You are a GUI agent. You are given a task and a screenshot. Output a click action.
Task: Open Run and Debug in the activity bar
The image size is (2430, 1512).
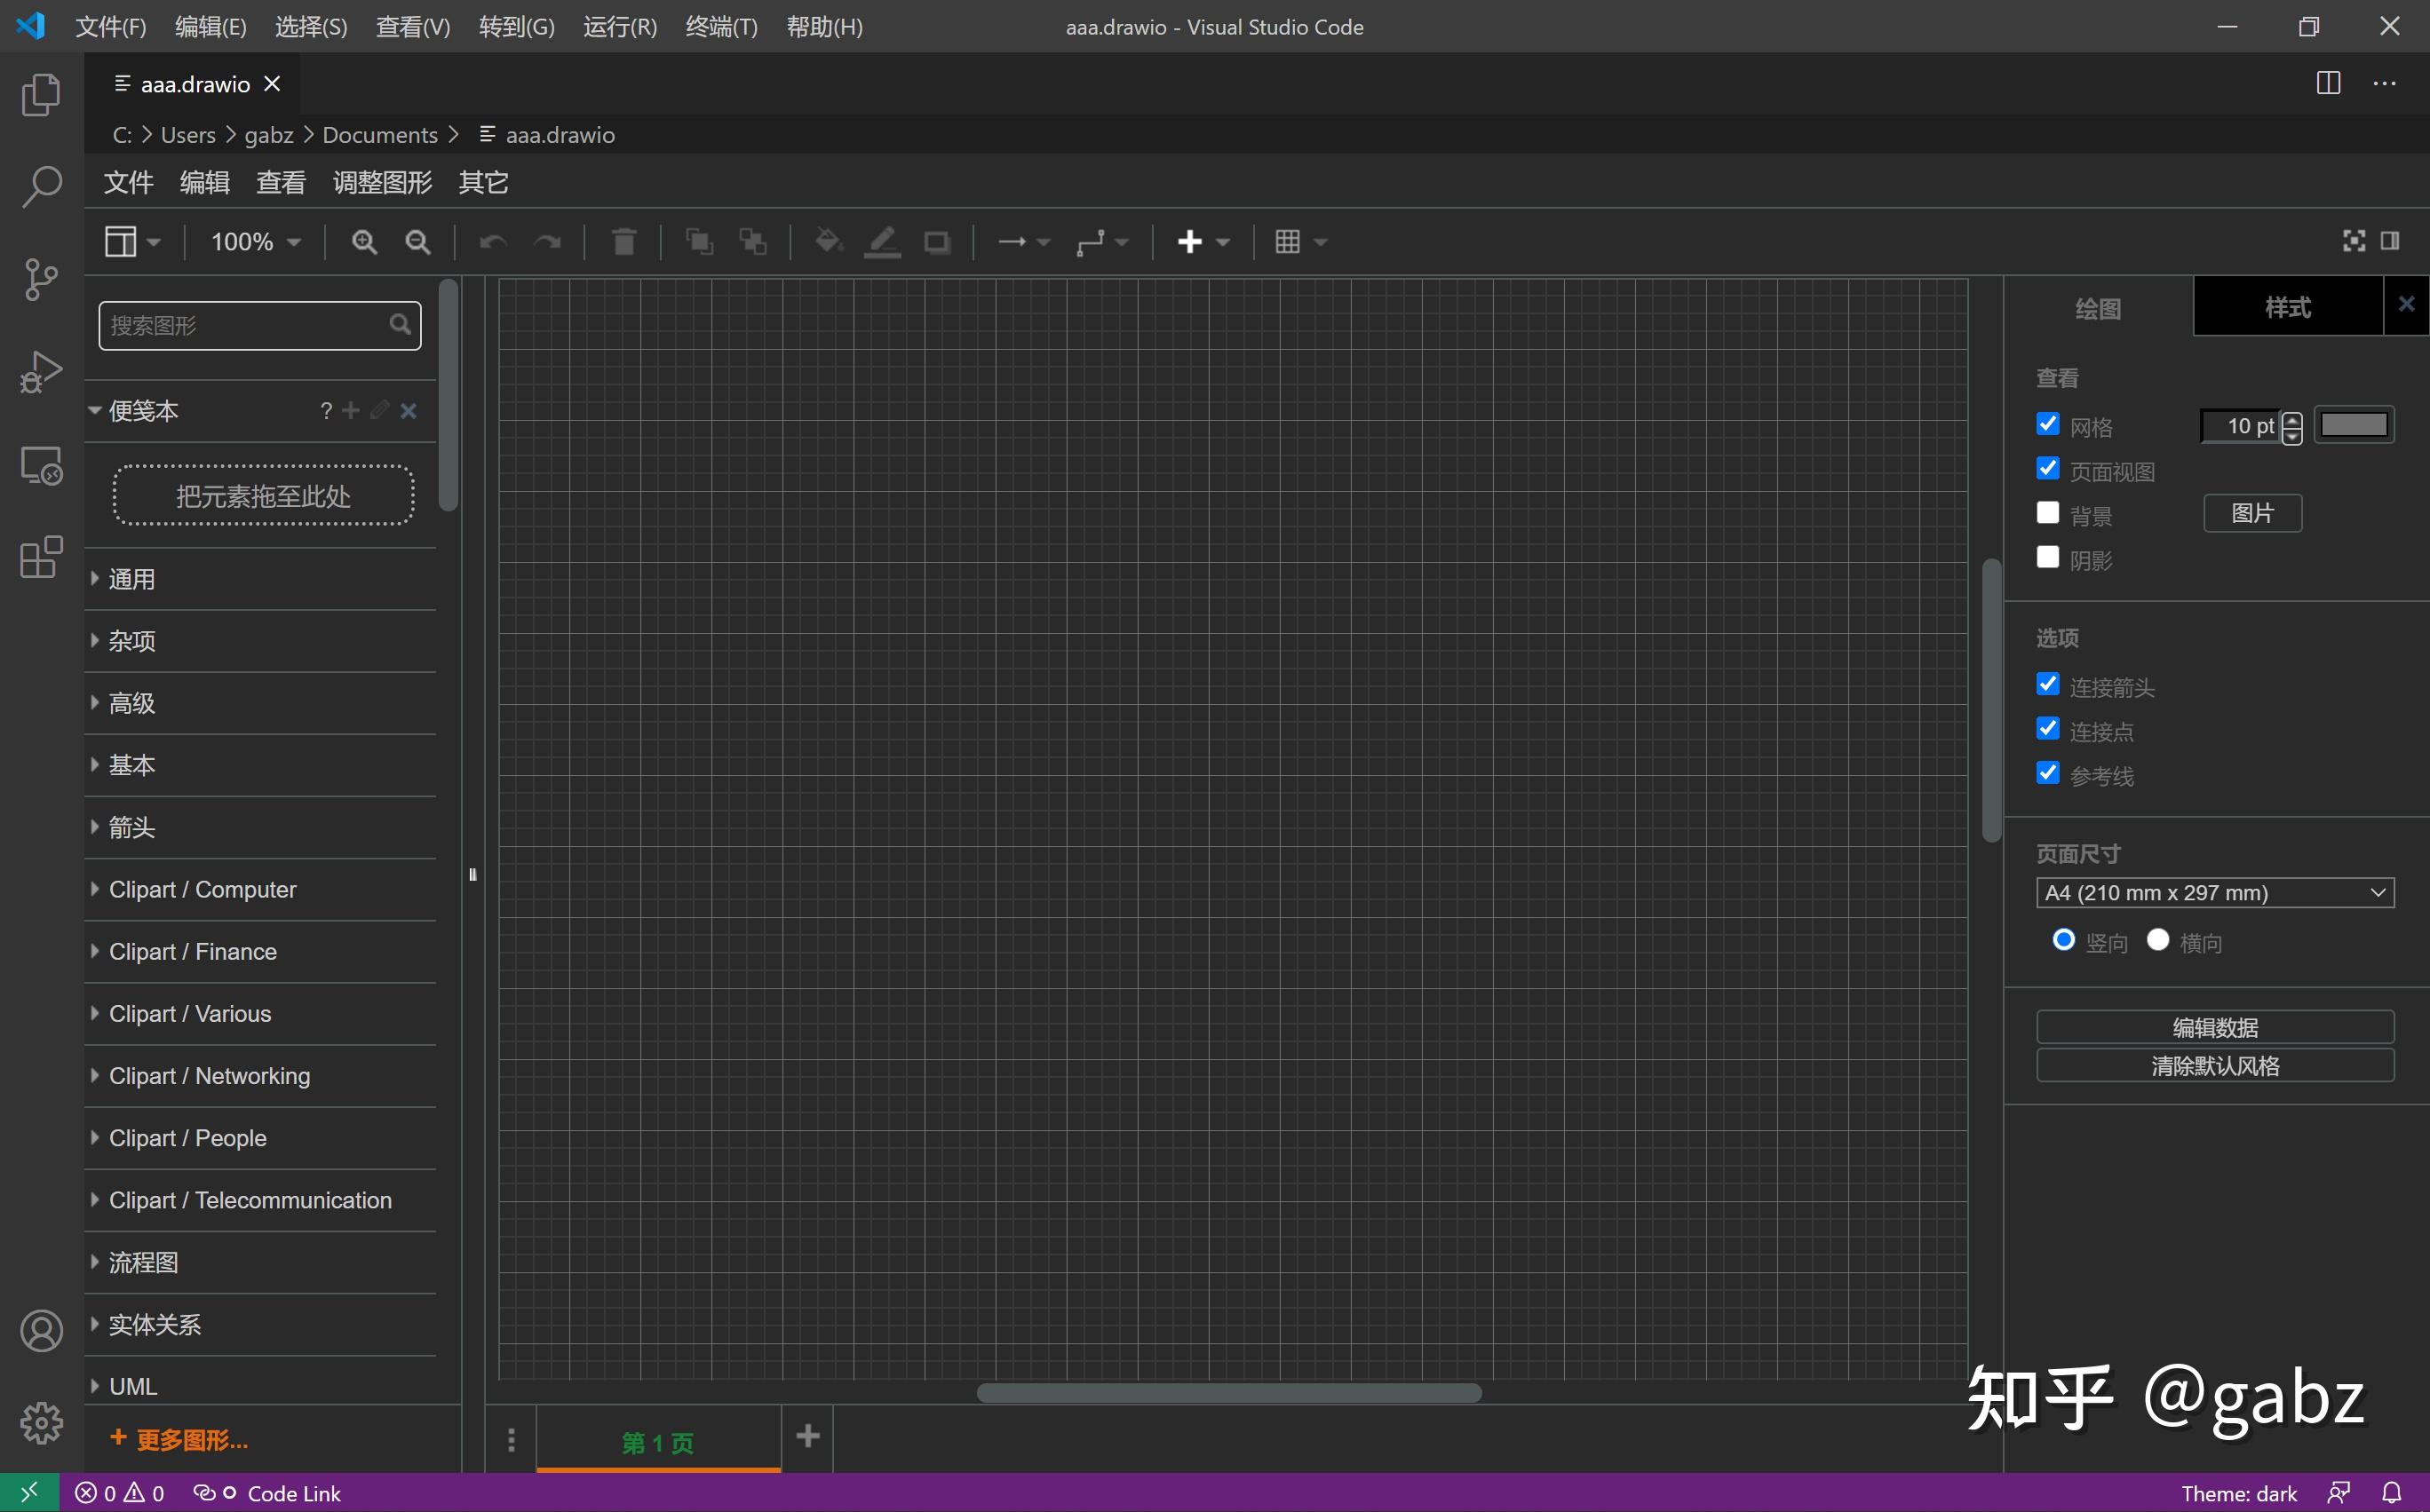[x=41, y=370]
